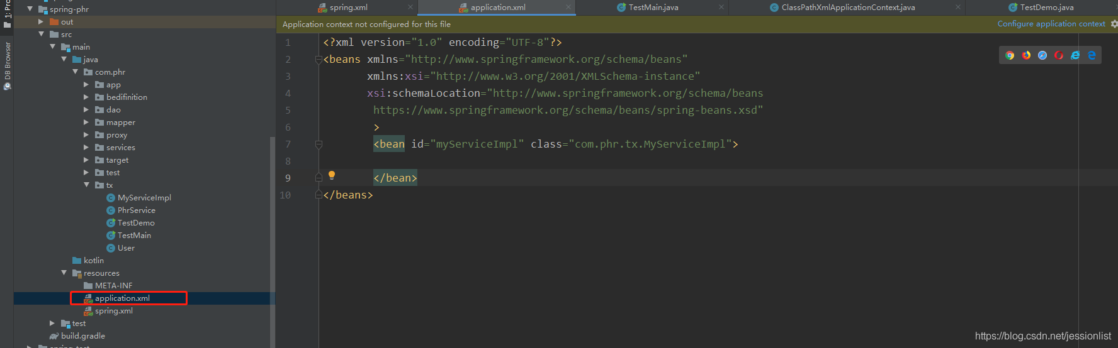Click the build.gradle file icon

pos(54,336)
